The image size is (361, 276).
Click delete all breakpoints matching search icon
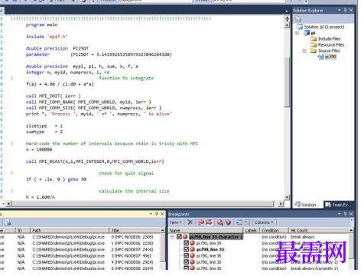[201, 222]
